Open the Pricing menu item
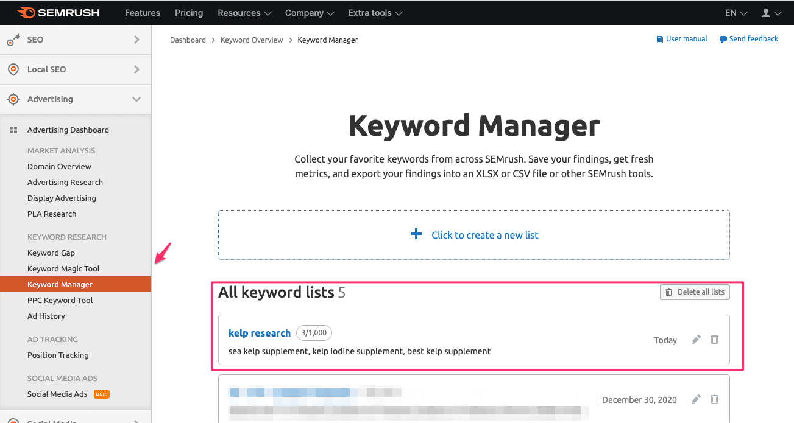Screen dimensions: 794x423 tap(189, 13)
